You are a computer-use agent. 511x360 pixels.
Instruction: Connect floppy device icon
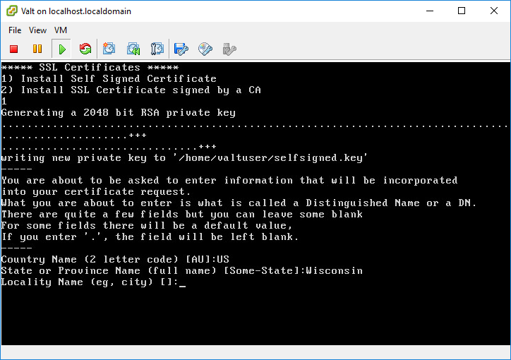[181, 49]
